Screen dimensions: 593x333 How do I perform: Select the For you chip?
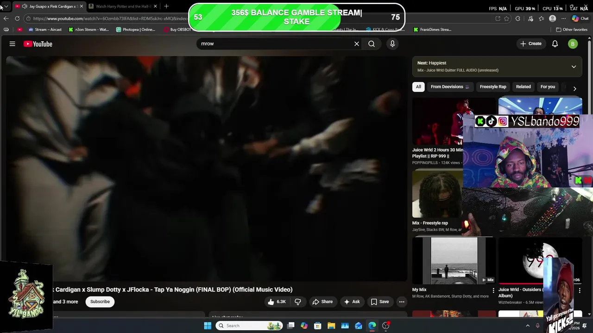point(548,87)
